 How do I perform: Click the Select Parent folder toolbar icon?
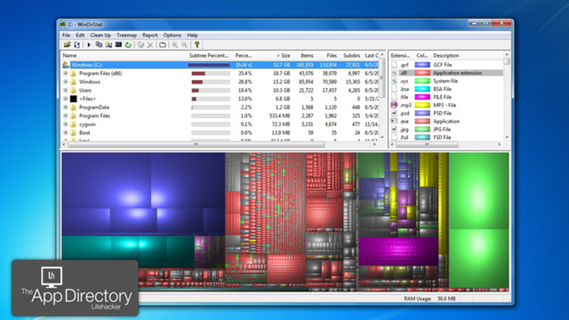tap(163, 45)
